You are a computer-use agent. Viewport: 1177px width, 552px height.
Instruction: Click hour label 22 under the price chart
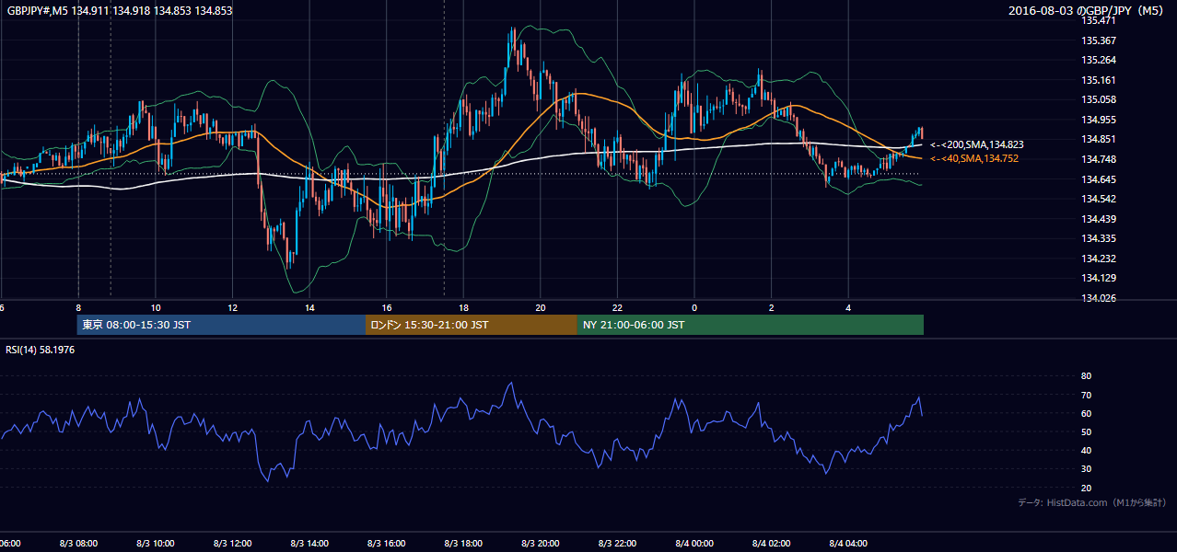(x=618, y=307)
